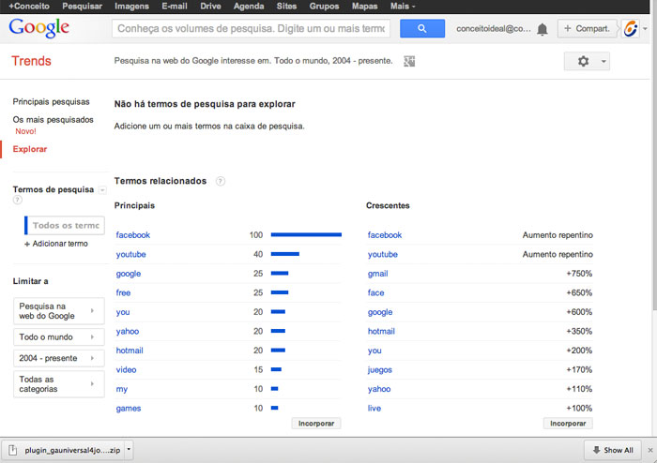Click live in the Crescentes list
The width and height of the screenshot is (657, 463).
[374, 409]
